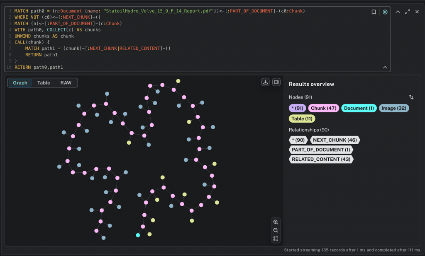Toggle the results overview side panel
Viewport: 425px width, 256px height.
276,82
